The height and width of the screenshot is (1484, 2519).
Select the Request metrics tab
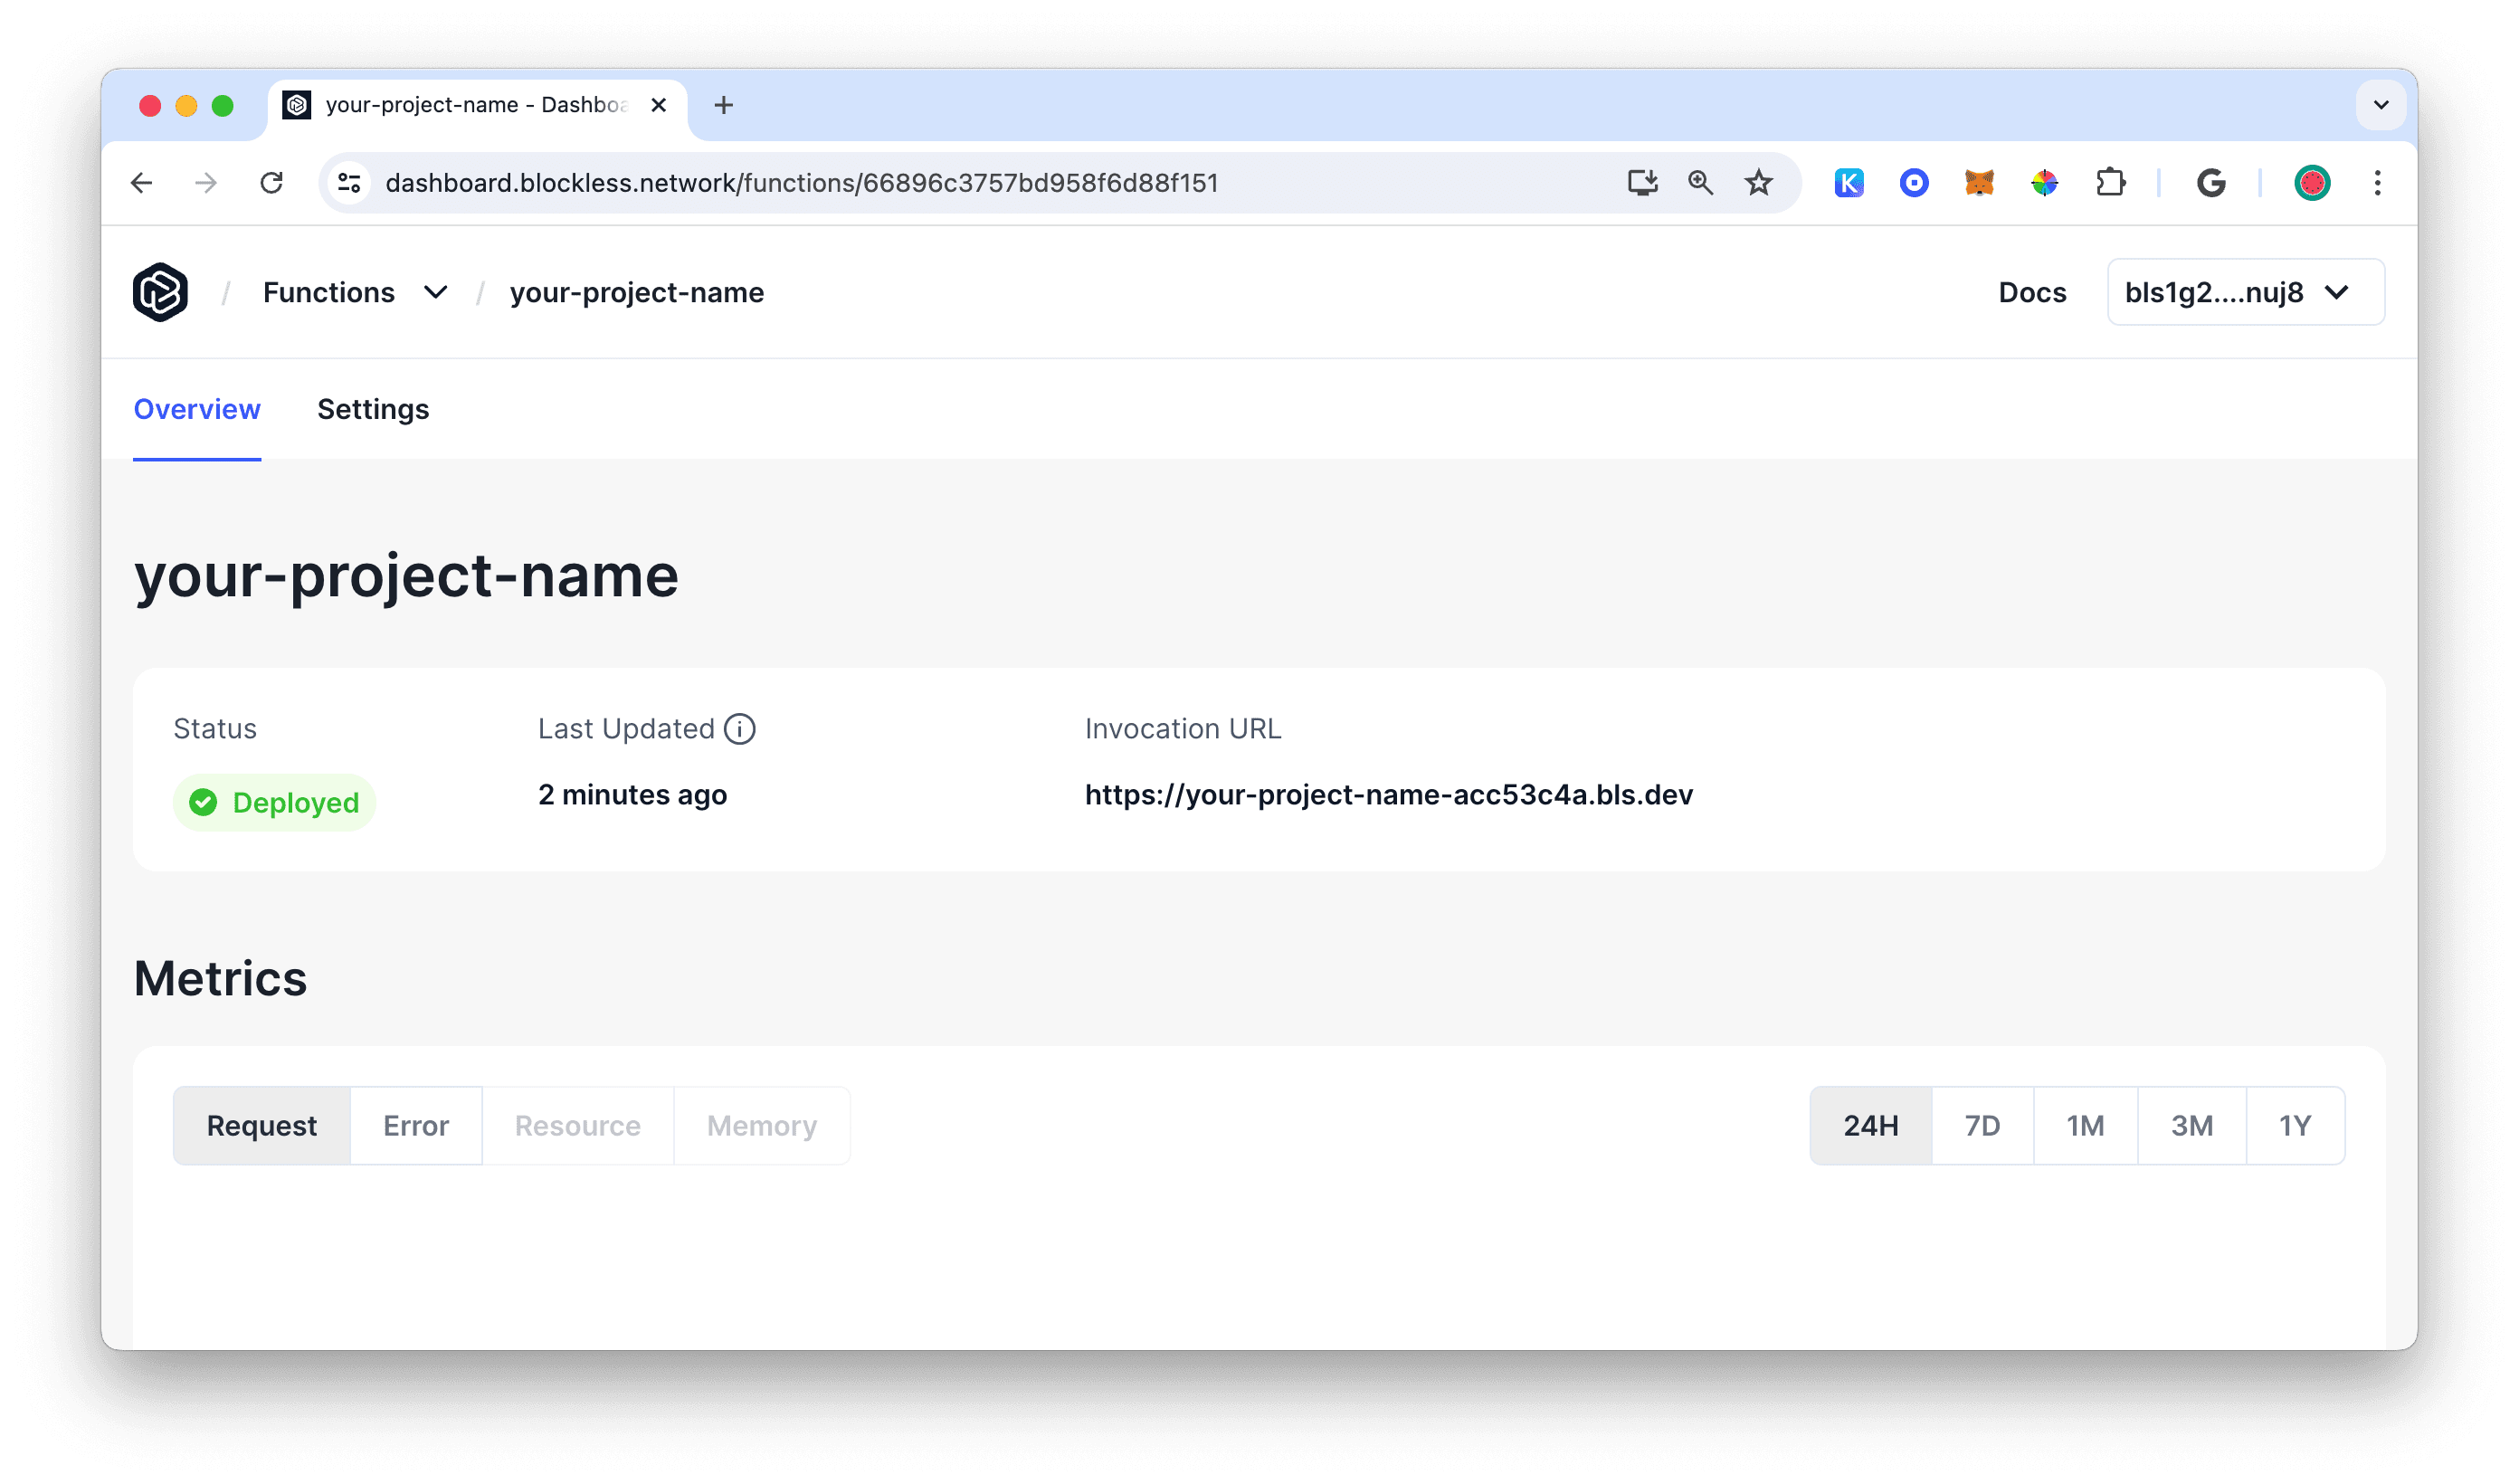coord(261,1126)
